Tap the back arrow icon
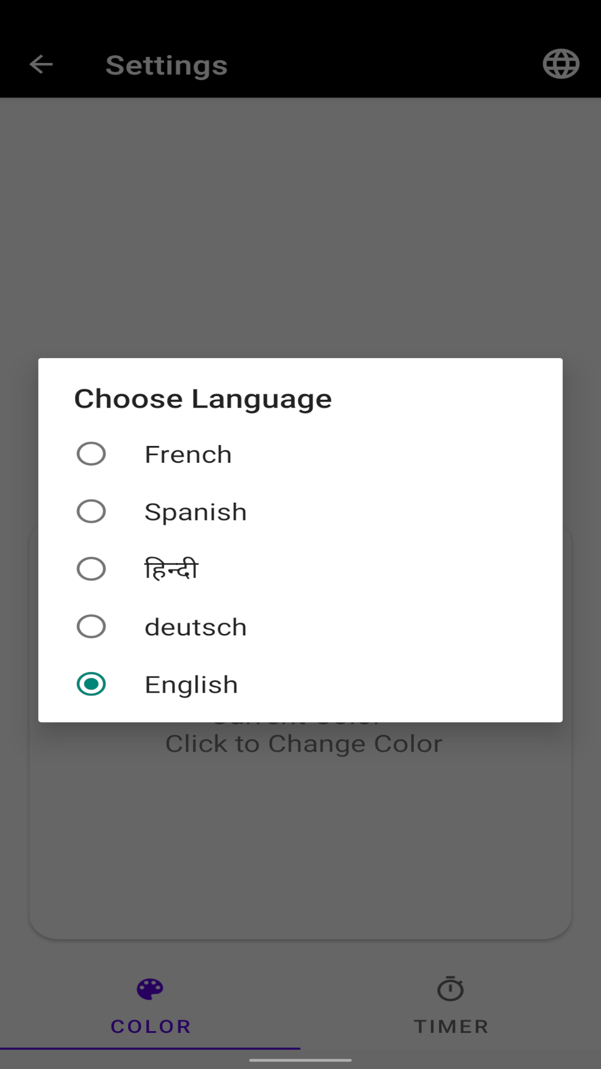 point(41,65)
